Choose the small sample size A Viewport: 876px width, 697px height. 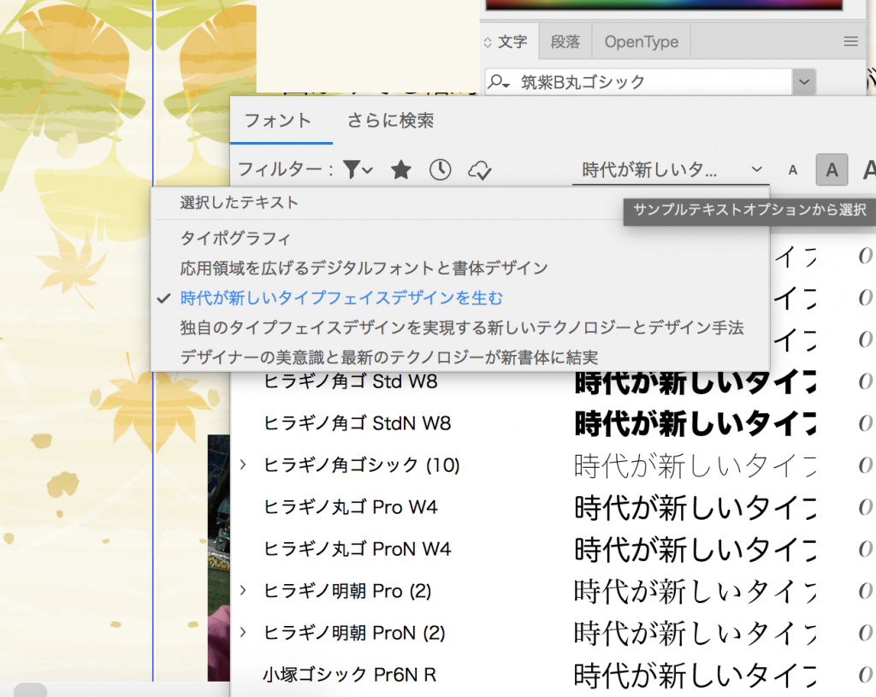(793, 170)
